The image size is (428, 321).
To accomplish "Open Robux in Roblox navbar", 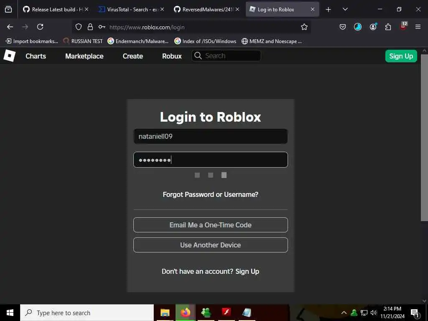I will (x=172, y=56).
